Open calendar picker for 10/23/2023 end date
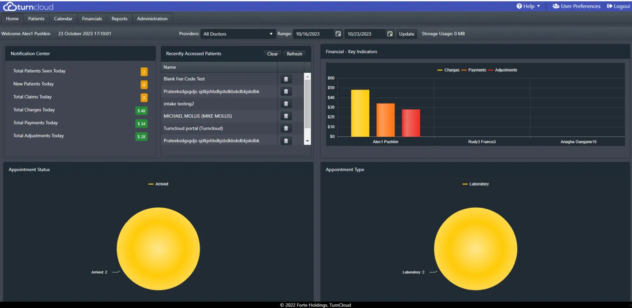The height and width of the screenshot is (308, 632). pos(390,34)
